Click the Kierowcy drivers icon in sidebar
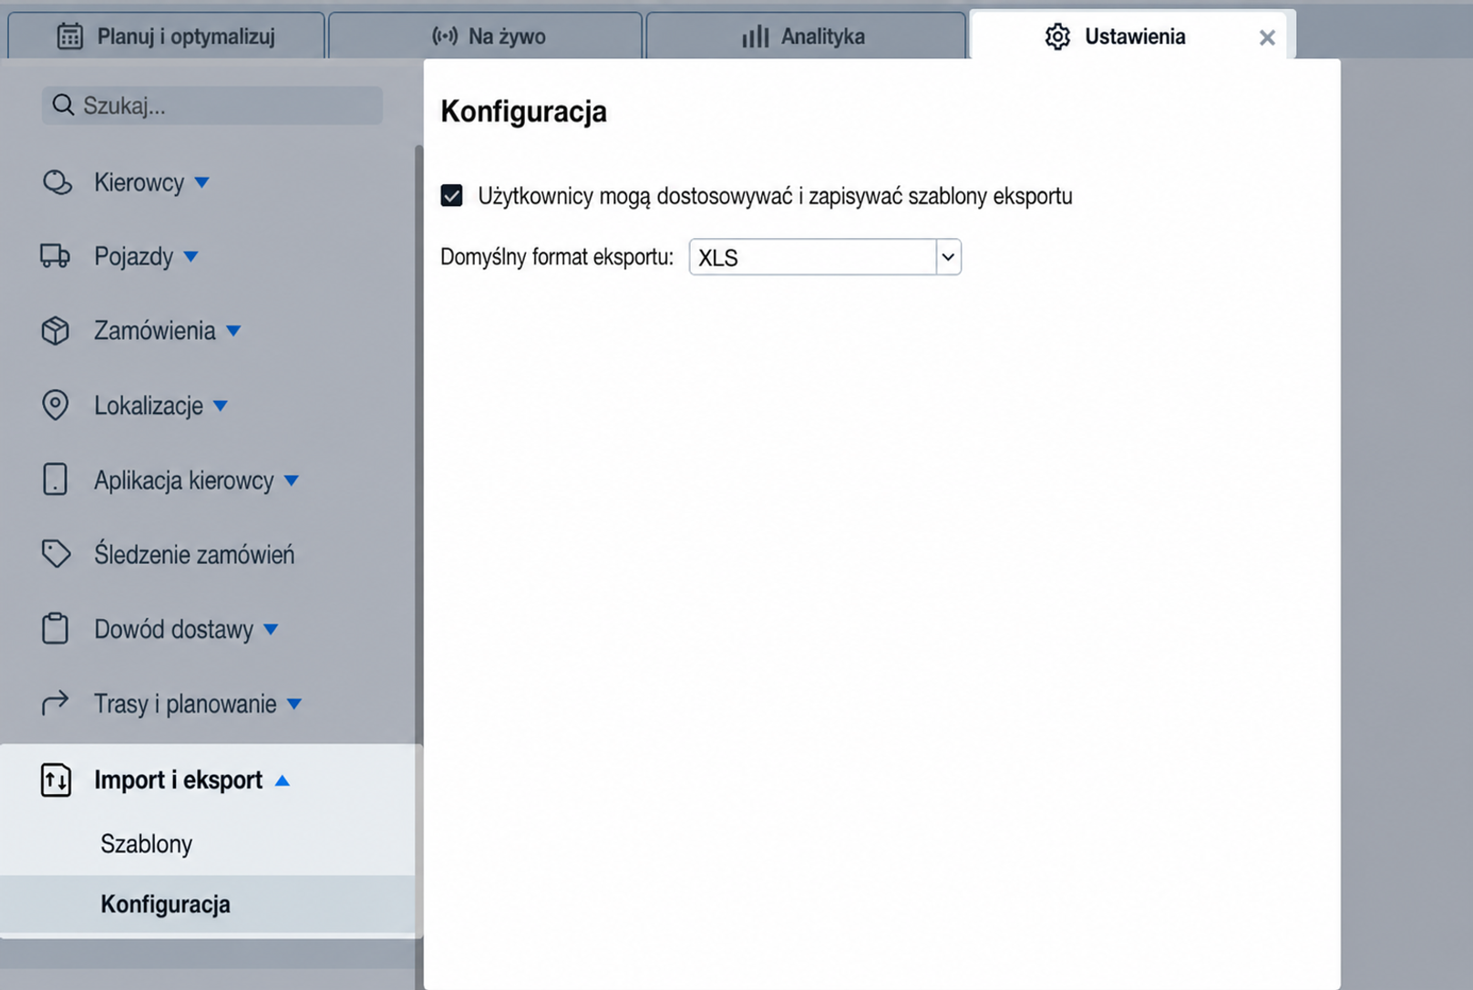The image size is (1473, 990). 57,182
